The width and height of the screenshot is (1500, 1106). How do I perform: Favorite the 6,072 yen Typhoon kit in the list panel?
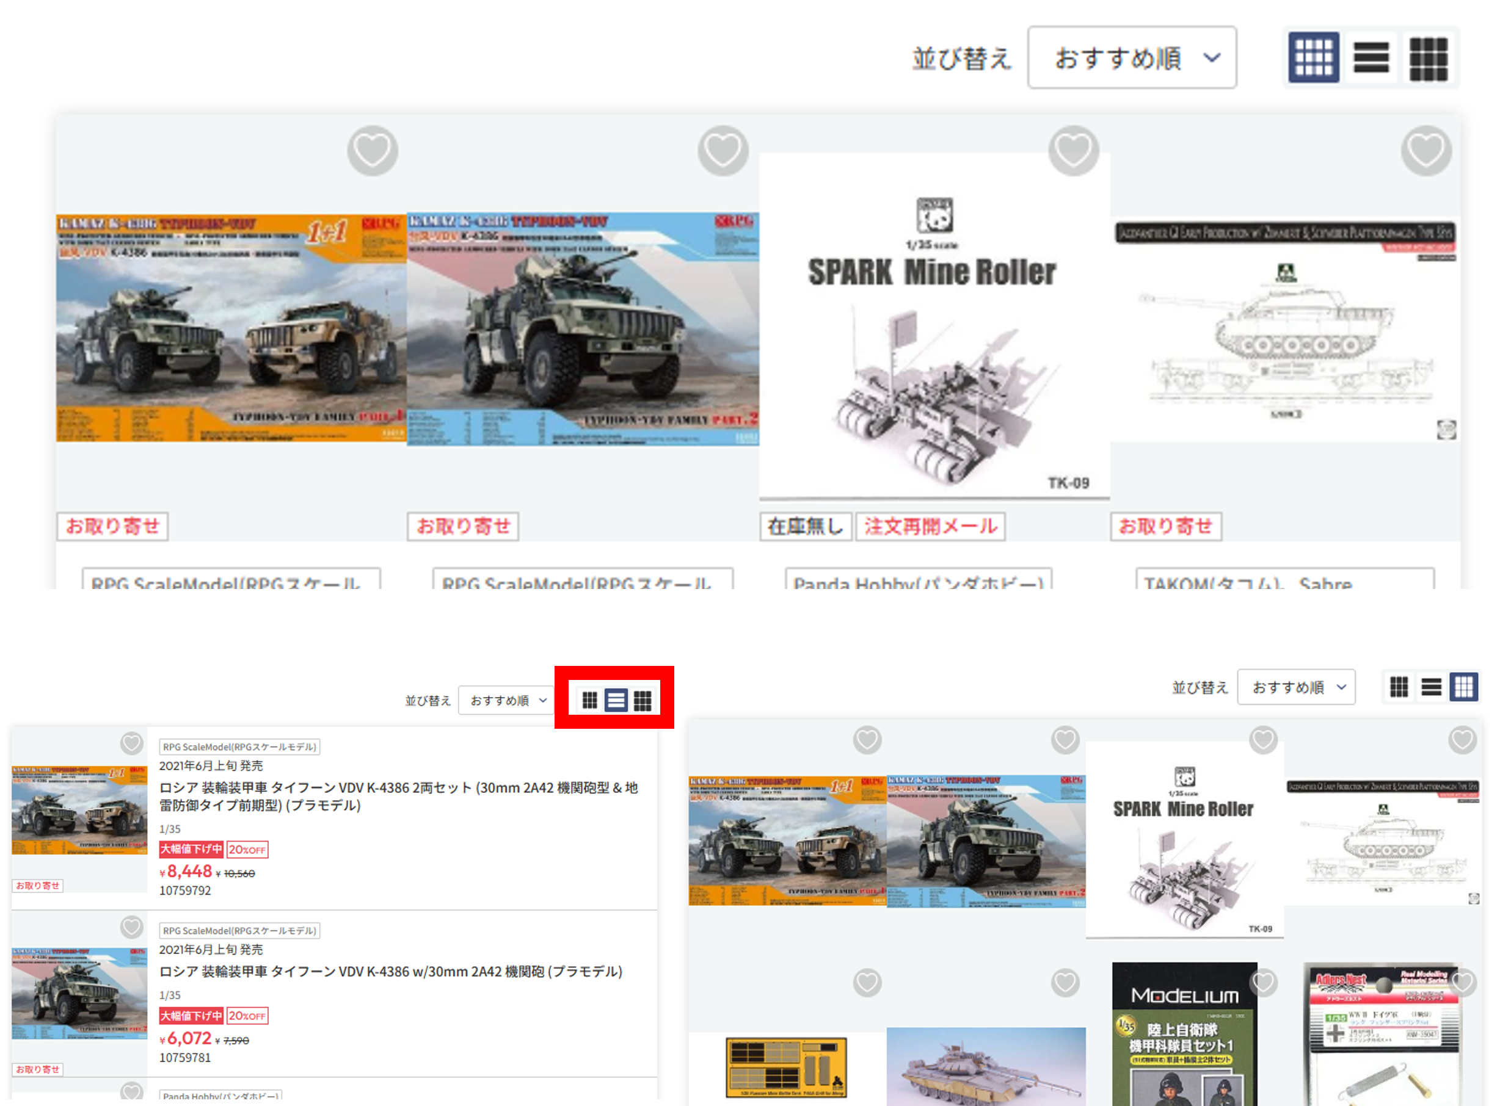click(x=132, y=927)
